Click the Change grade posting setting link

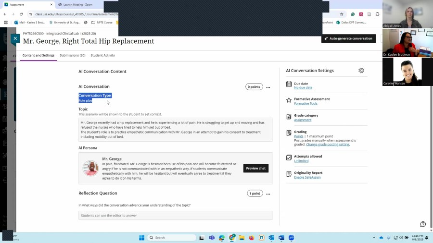pos(328,145)
